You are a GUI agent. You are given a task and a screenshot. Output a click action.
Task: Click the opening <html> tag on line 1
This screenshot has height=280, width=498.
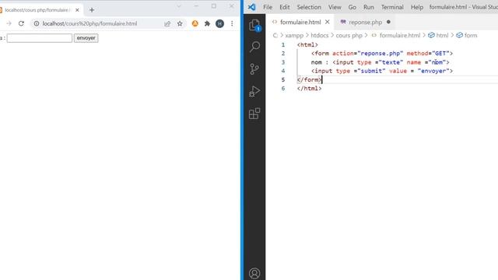pyautogui.click(x=307, y=45)
